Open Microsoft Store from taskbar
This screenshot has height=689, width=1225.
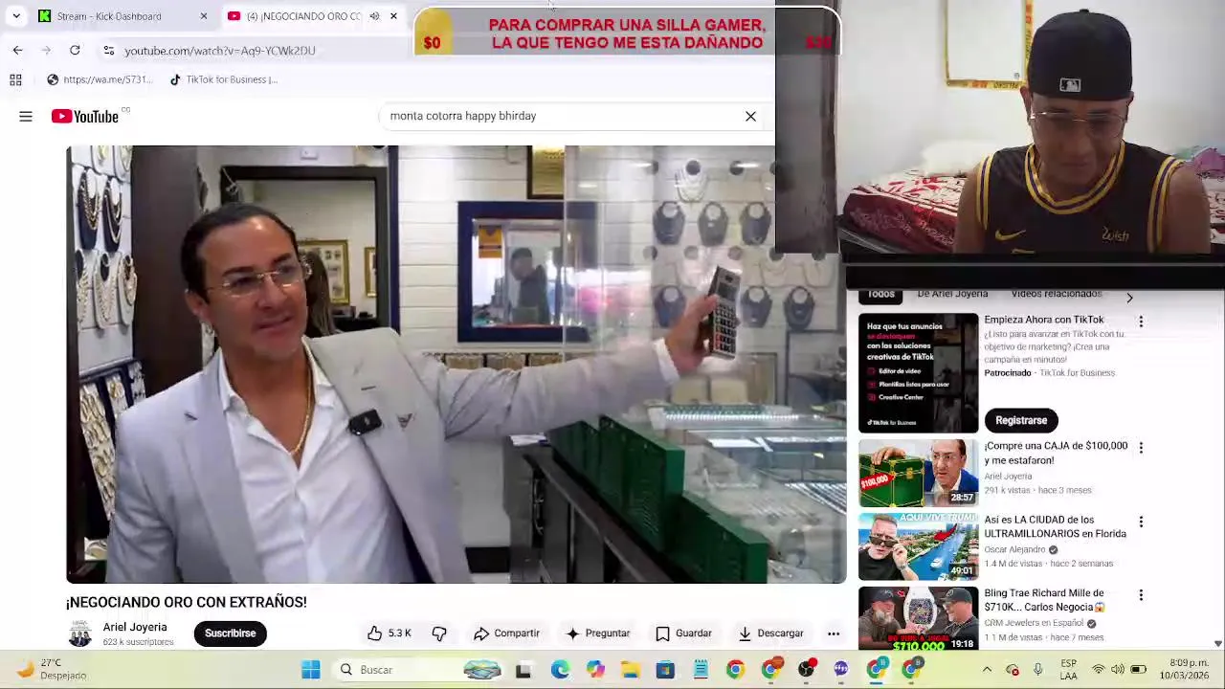tap(665, 670)
